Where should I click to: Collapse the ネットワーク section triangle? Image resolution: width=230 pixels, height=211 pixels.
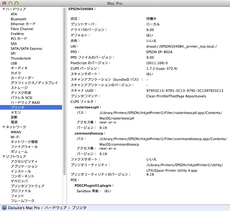click(x=4, y=127)
